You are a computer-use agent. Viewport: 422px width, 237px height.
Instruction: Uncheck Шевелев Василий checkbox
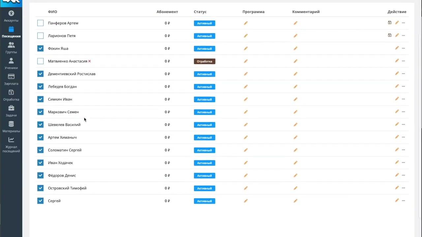(x=40, y=124)
